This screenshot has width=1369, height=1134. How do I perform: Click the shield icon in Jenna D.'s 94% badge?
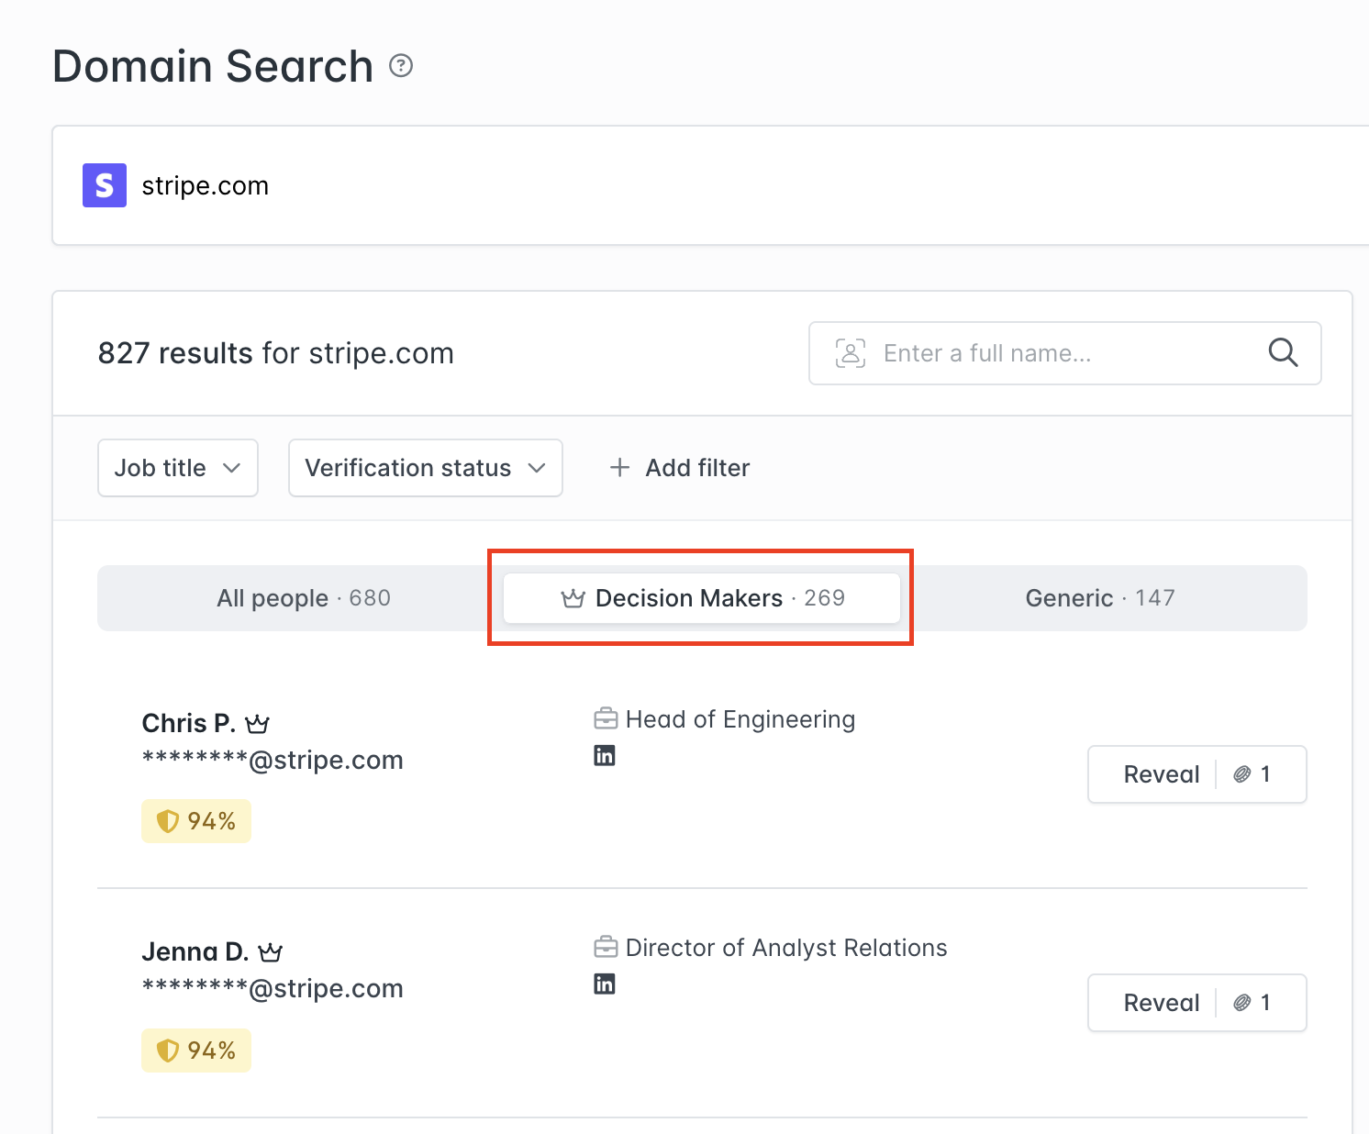pos(168,1051)
